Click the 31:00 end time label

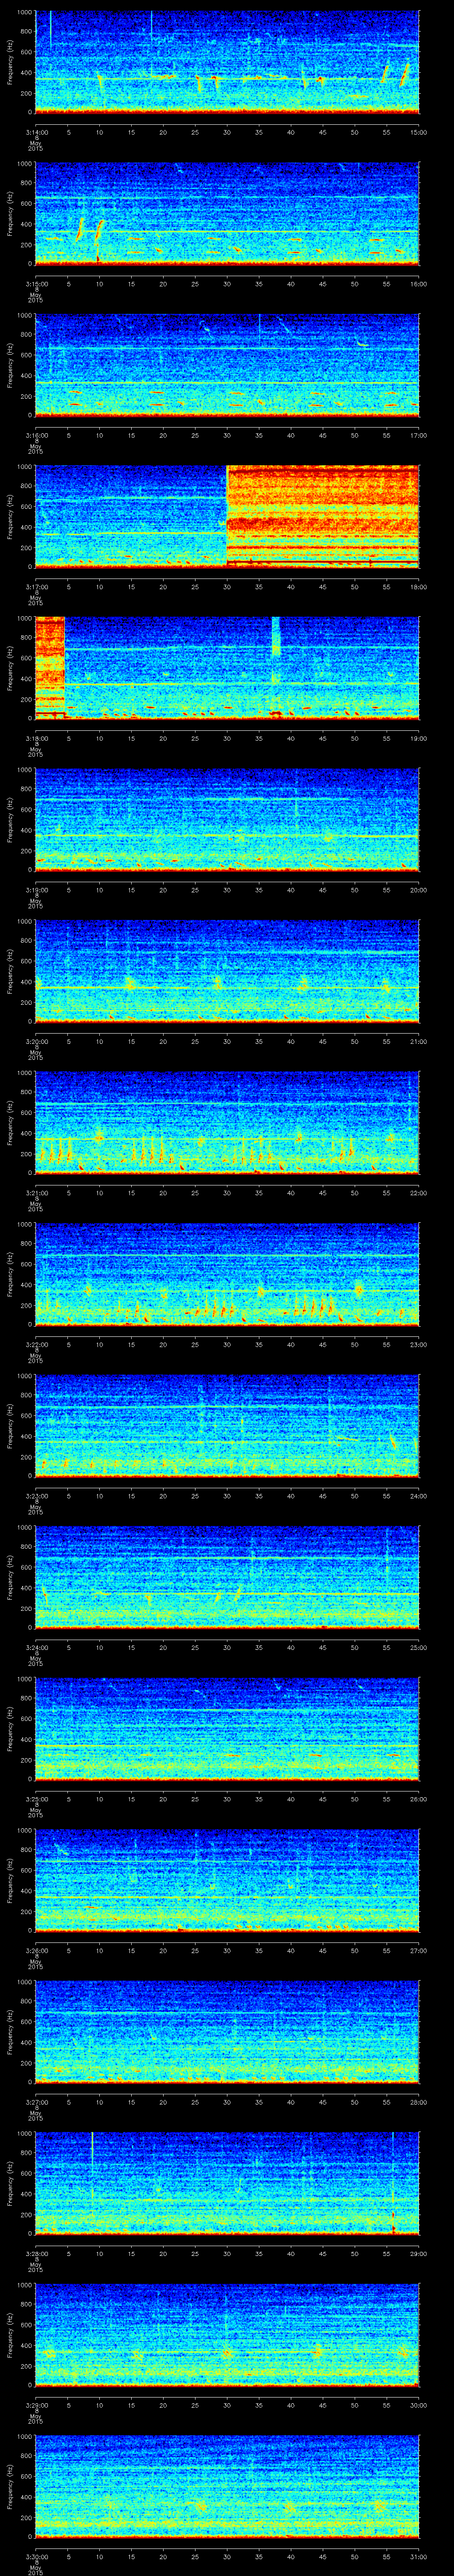click(x=419, y=2558)
